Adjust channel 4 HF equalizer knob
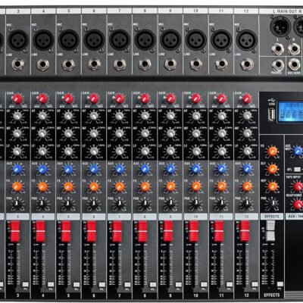Viewport: 303px width, 303px height. (42, 116)
